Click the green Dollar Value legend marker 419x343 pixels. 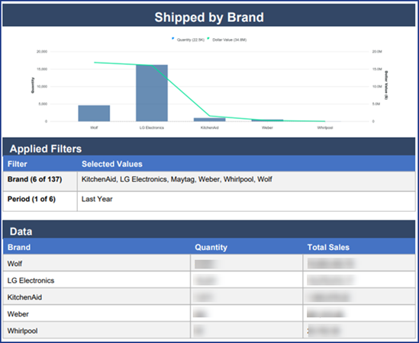tap(208, 39)
